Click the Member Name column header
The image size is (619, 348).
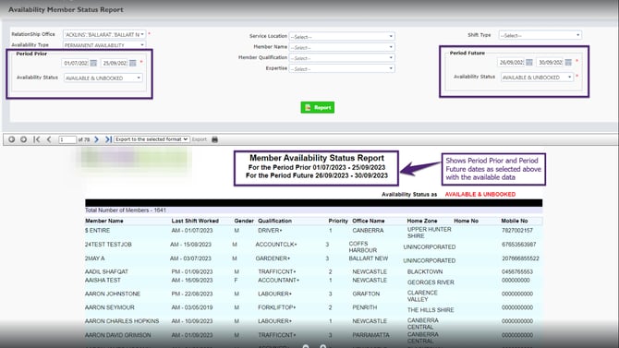104,221
